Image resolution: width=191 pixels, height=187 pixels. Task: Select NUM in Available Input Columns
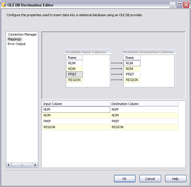click(74, 63)
